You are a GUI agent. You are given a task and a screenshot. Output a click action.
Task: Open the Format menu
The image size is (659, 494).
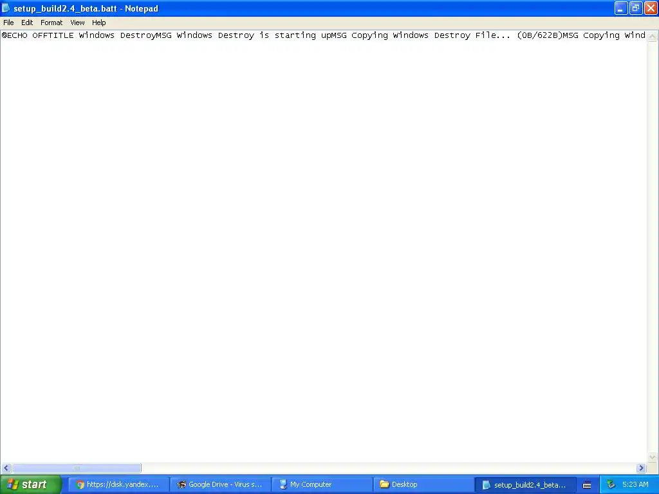tap(51, 23)
